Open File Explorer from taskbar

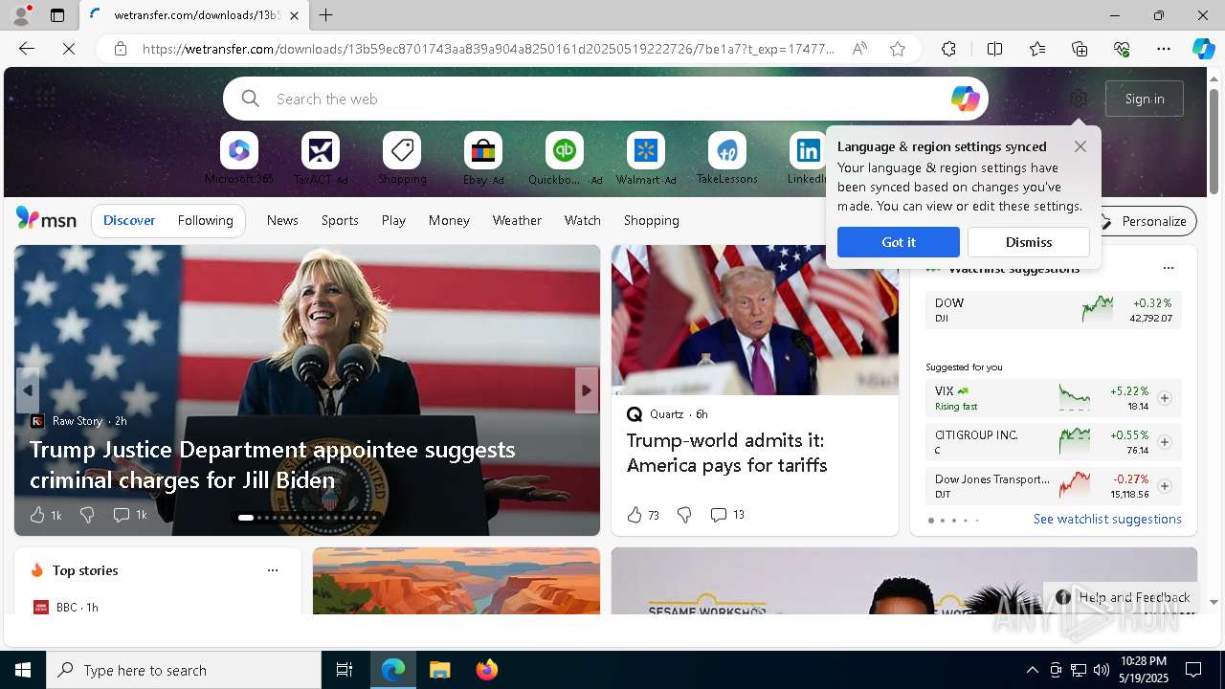[439, 670]
